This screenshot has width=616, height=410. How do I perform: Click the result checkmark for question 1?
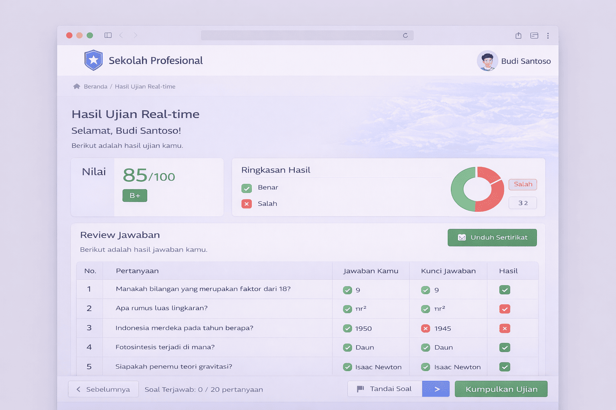tap(505, 290)
